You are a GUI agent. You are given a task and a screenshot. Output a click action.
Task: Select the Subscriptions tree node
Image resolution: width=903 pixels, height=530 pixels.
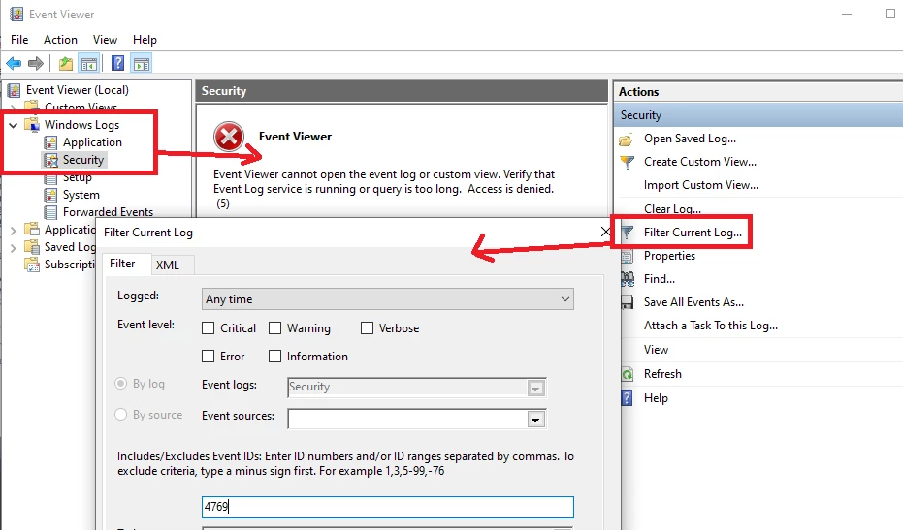point(70,265)
